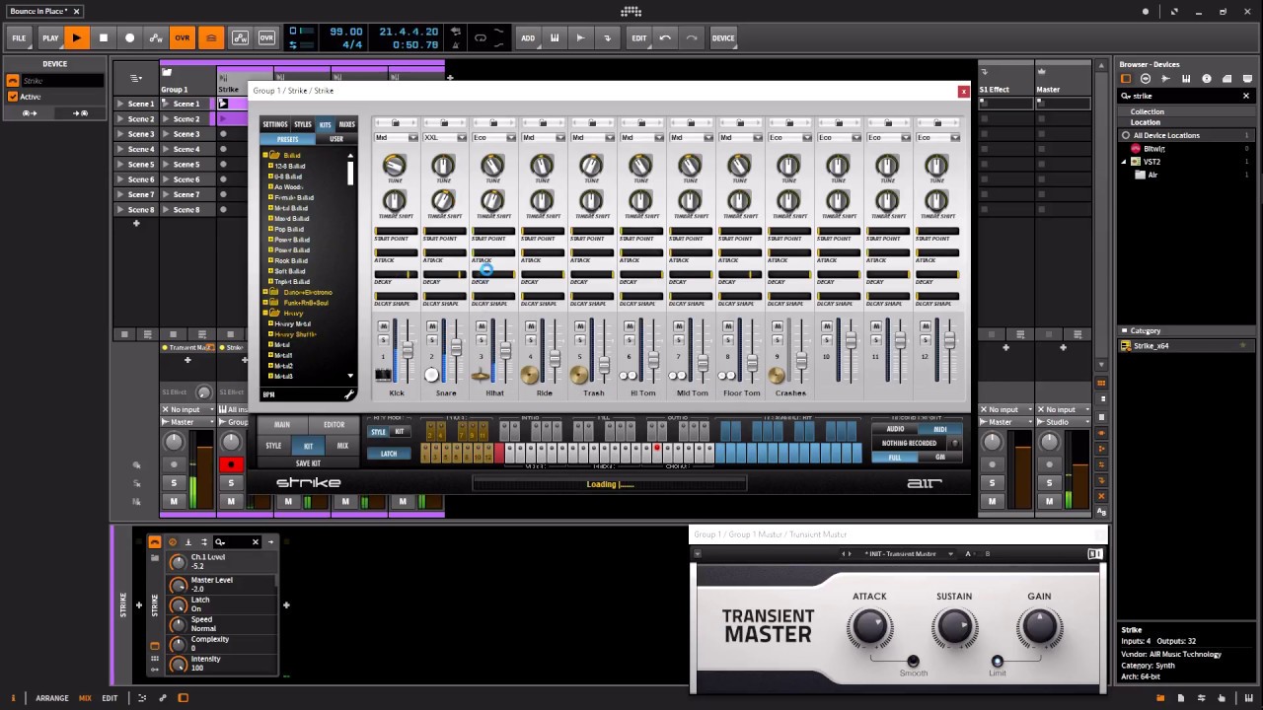Clear the browser search field

click(x=1246, y=96)
